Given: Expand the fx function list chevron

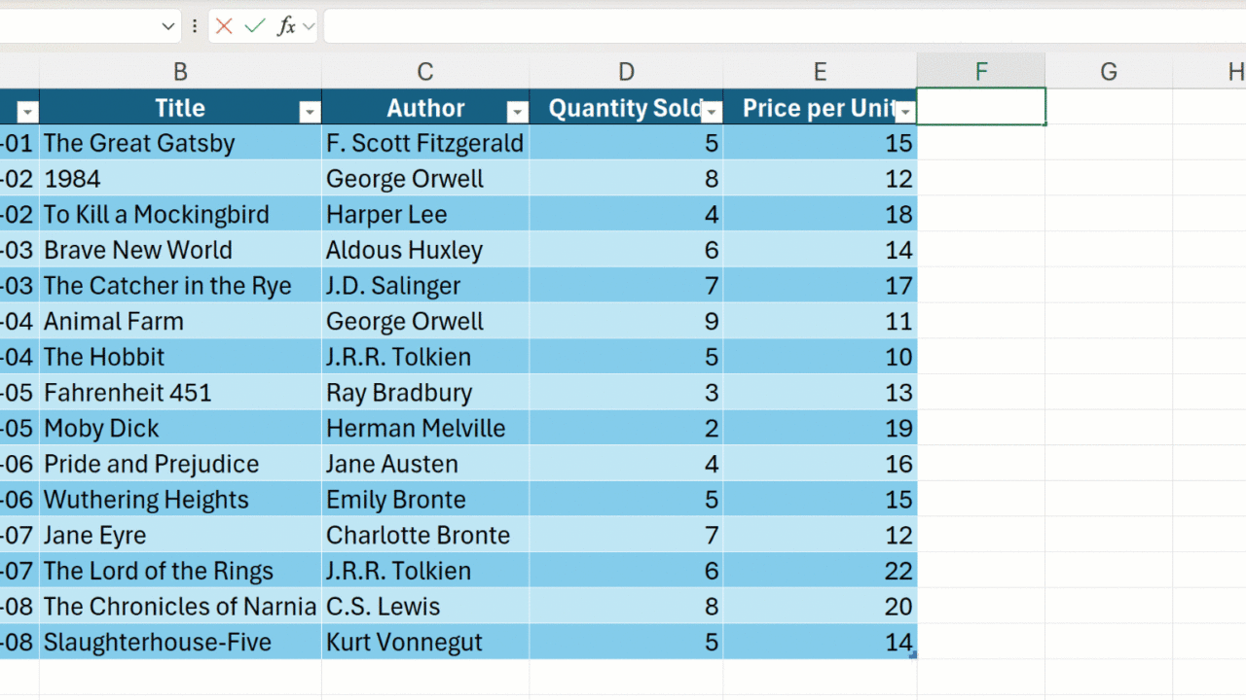Looking at the screenshot, I should pyautogui.click(x=309, y=26).
